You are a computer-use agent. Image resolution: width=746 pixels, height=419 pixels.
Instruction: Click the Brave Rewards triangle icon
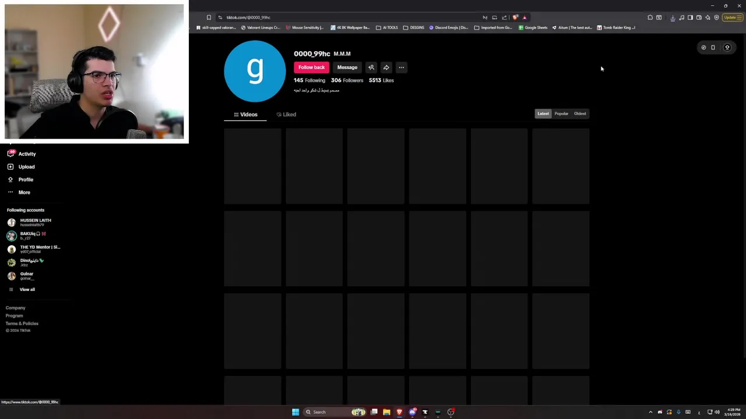click(525, 17)
